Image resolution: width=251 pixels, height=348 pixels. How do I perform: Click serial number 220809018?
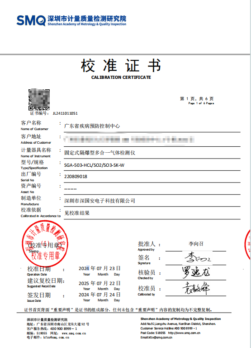[76, 177]
